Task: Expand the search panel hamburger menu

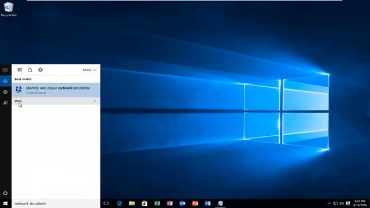Action: point(5,70)
